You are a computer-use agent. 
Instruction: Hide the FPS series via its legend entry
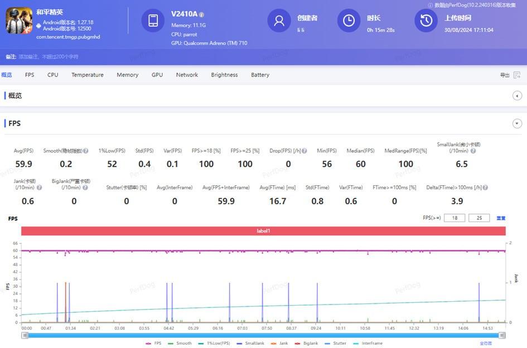(155, 343)
